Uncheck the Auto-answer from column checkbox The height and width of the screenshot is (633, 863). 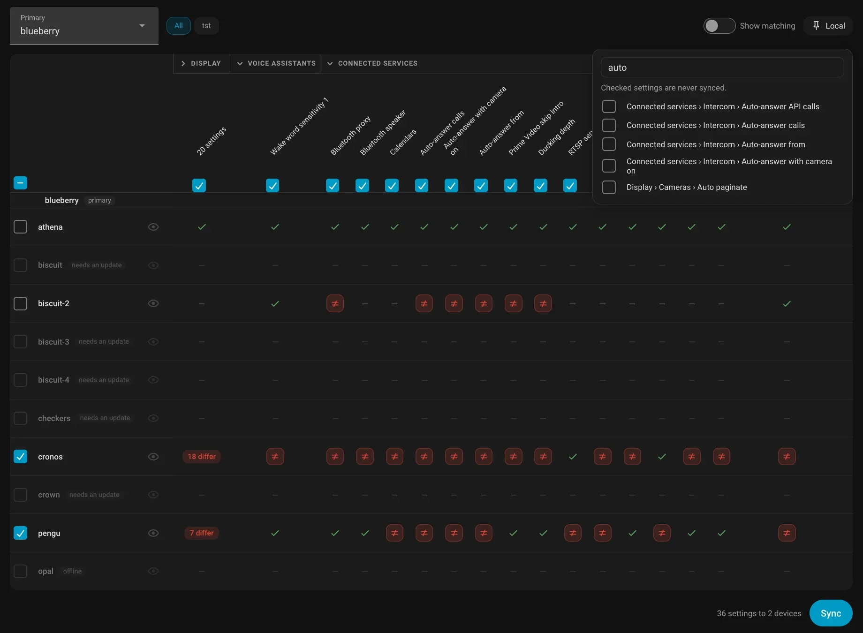[x=481, y=186]
